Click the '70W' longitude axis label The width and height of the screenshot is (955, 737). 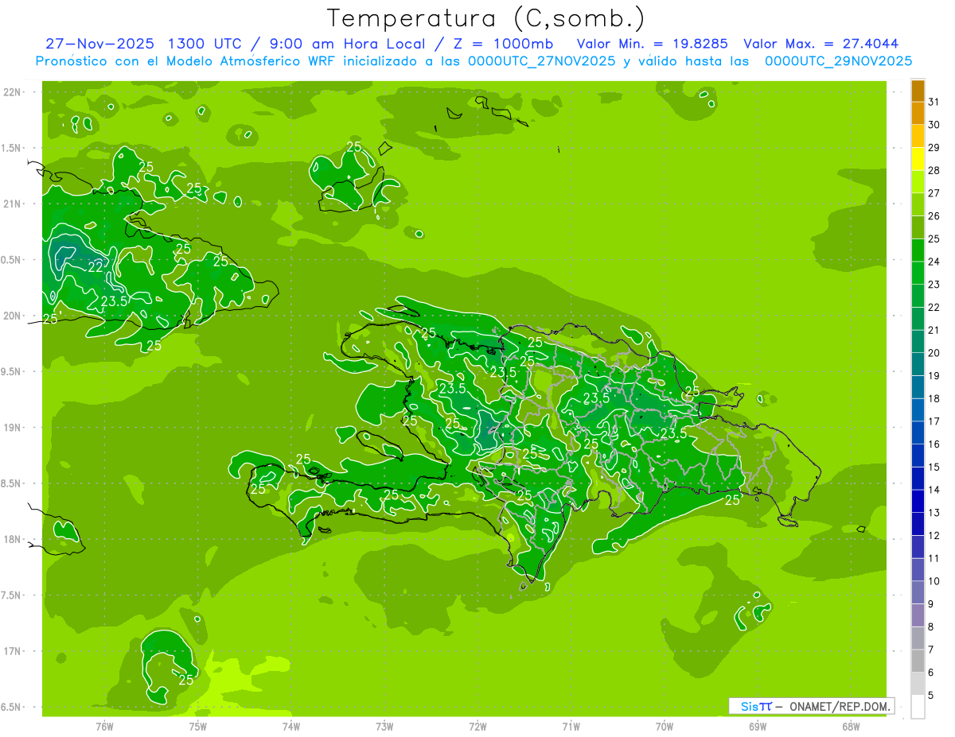point(665,727)
